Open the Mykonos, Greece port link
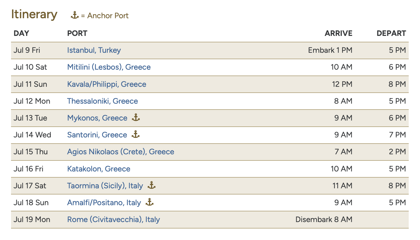The width and height of the screenshot is (420, 240). [97, 118]
